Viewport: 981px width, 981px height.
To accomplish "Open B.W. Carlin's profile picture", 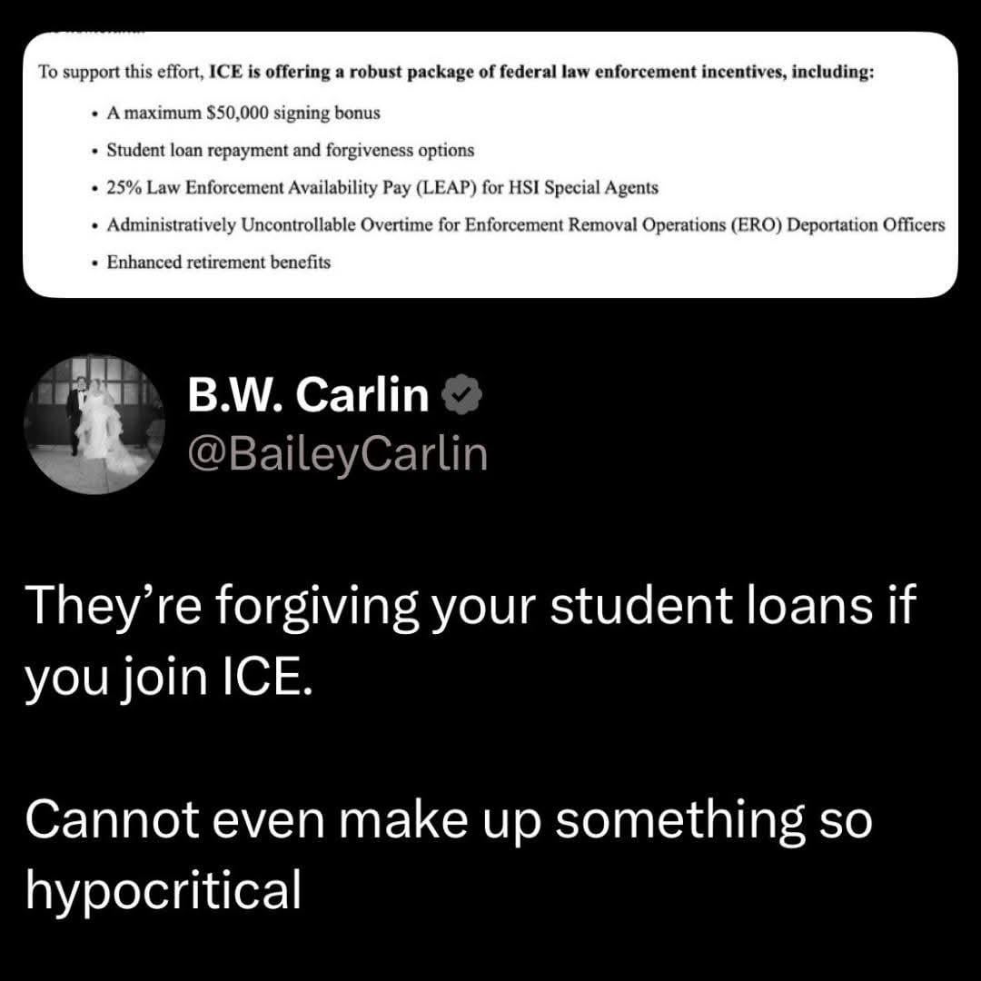I will (94, 425).
